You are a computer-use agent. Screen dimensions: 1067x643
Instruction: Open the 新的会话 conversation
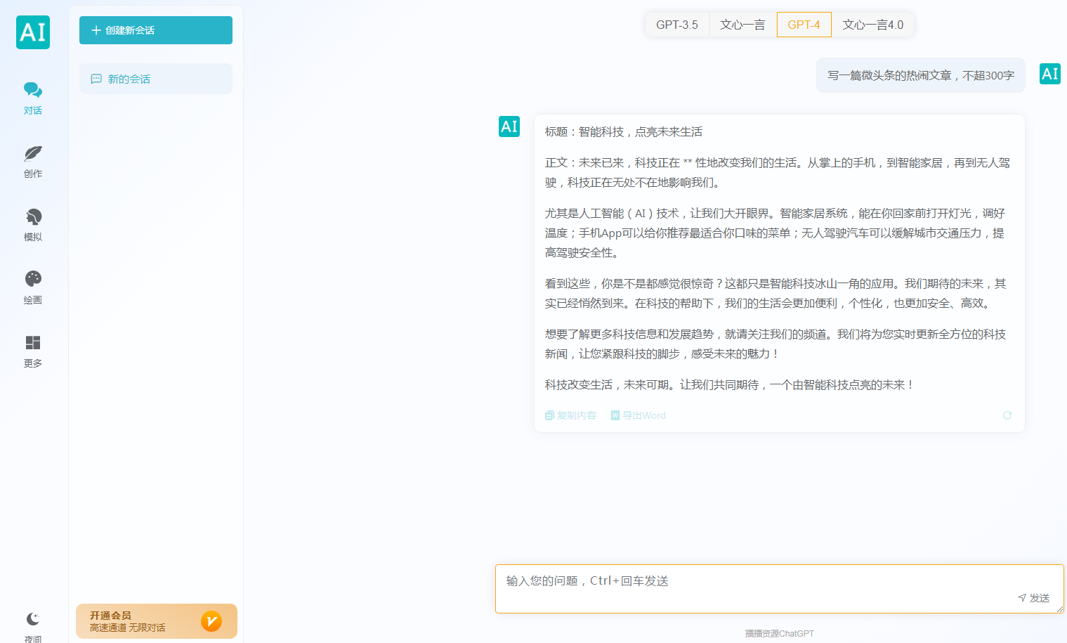(155, 79)
